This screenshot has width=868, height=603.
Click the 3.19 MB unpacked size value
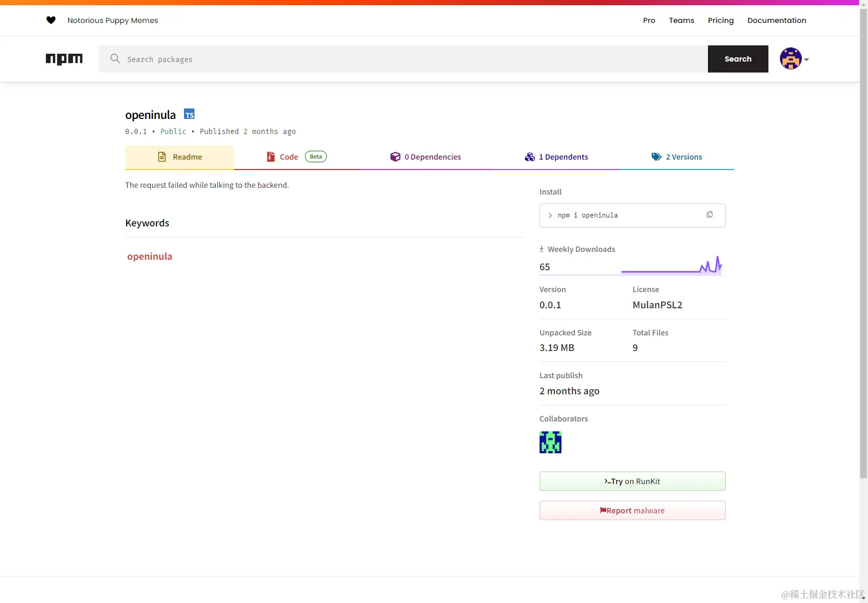pyautogui.click(x=557, y=348)
